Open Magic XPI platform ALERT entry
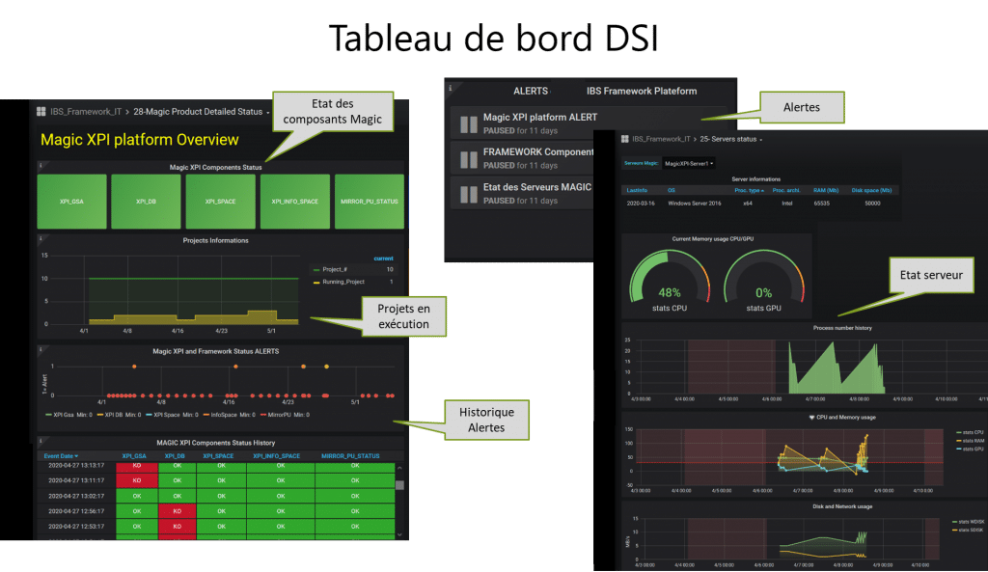This screenshot has width=988, height=572. click(540, 117)
